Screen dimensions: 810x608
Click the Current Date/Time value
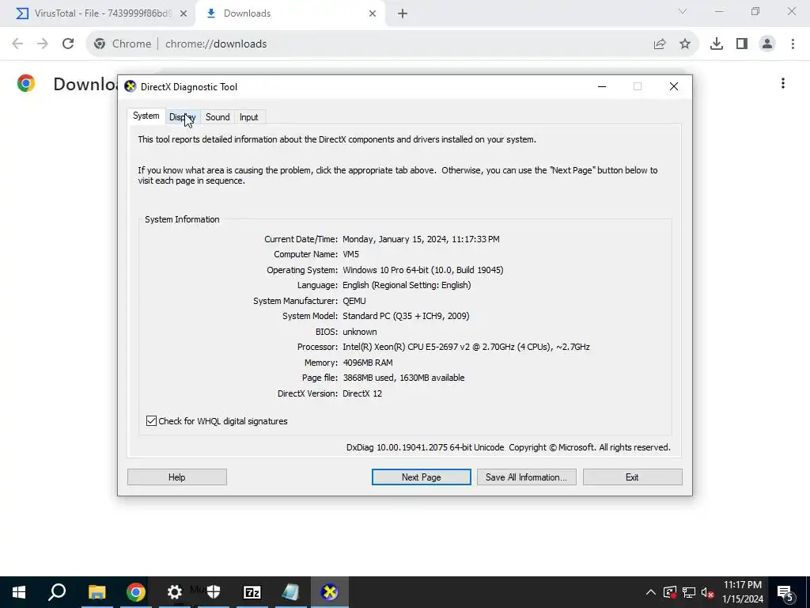point(421,239)
